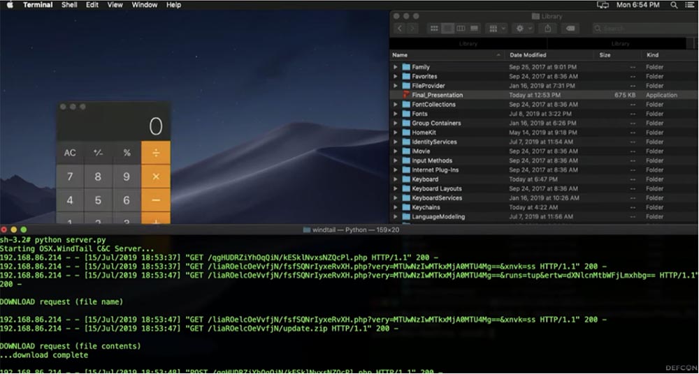Expand the Favorites folder
Screen dimensions: 699x374
(x=396, y=77)
